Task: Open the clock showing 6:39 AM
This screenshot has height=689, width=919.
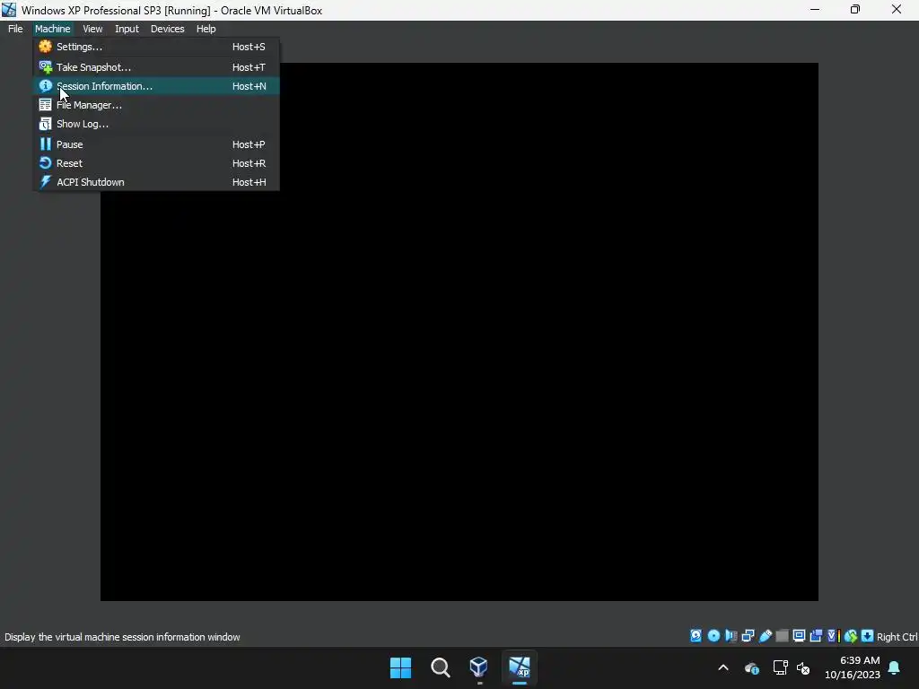Action: 853,667
